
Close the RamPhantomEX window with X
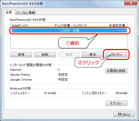point(131,3)
